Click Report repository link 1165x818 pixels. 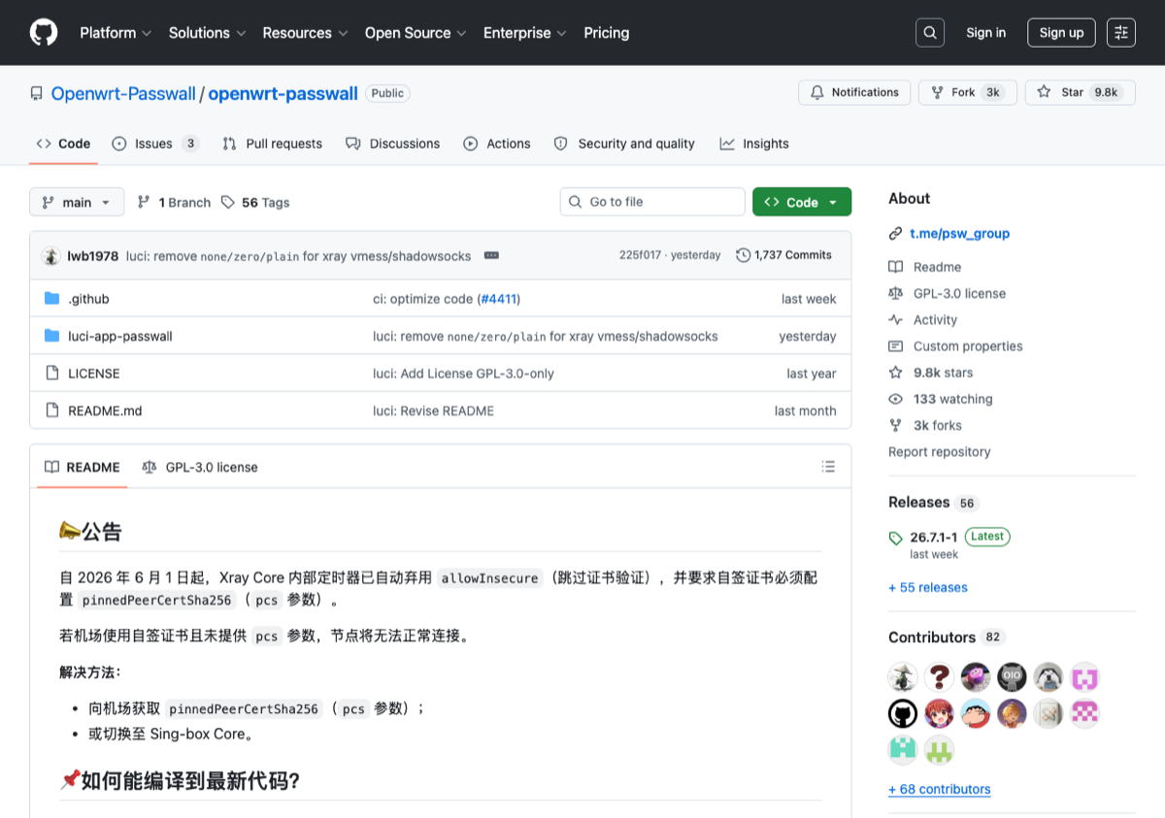click(x=940, y=452)
